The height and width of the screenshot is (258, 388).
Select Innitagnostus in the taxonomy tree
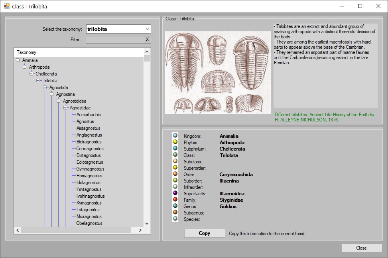89,189
